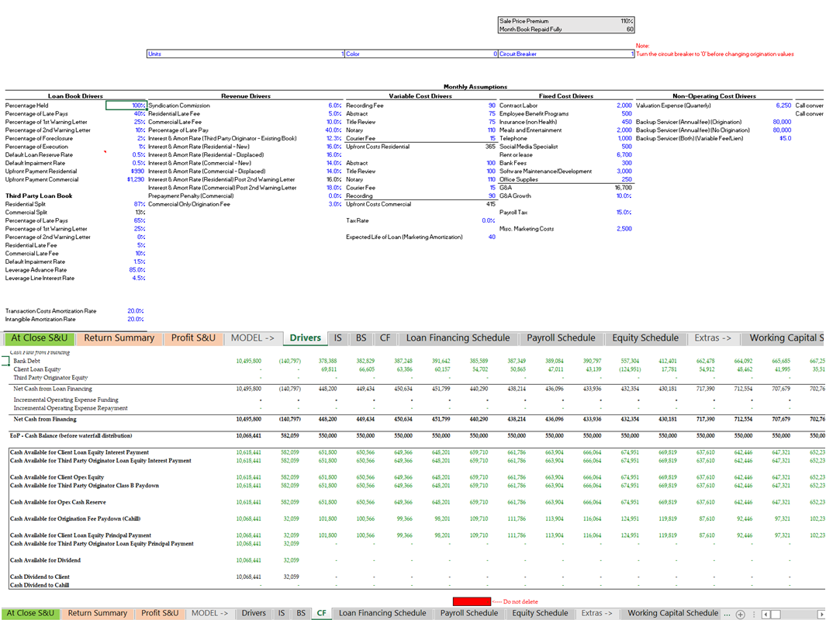The width and height of the screenshot is (826, 620).
Task: Select the Expected Life of Loan value 40
Action: [492, 237]
